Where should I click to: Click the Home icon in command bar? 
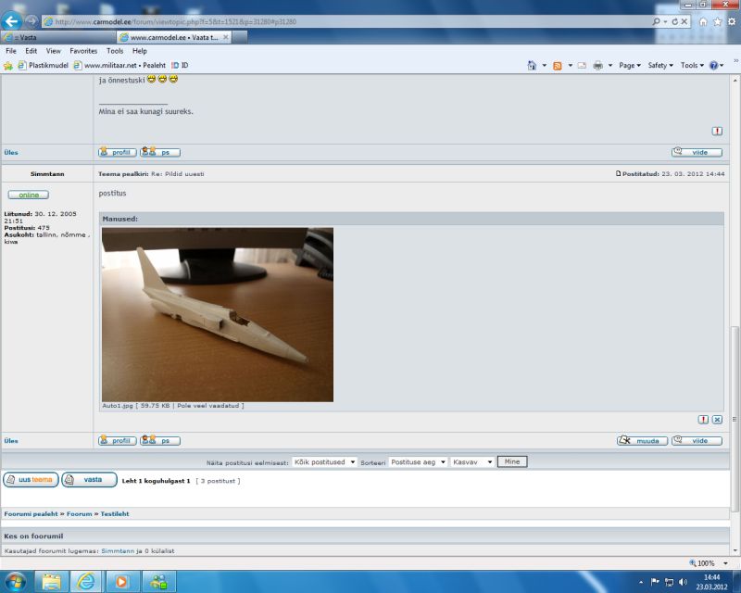(532, 65)
